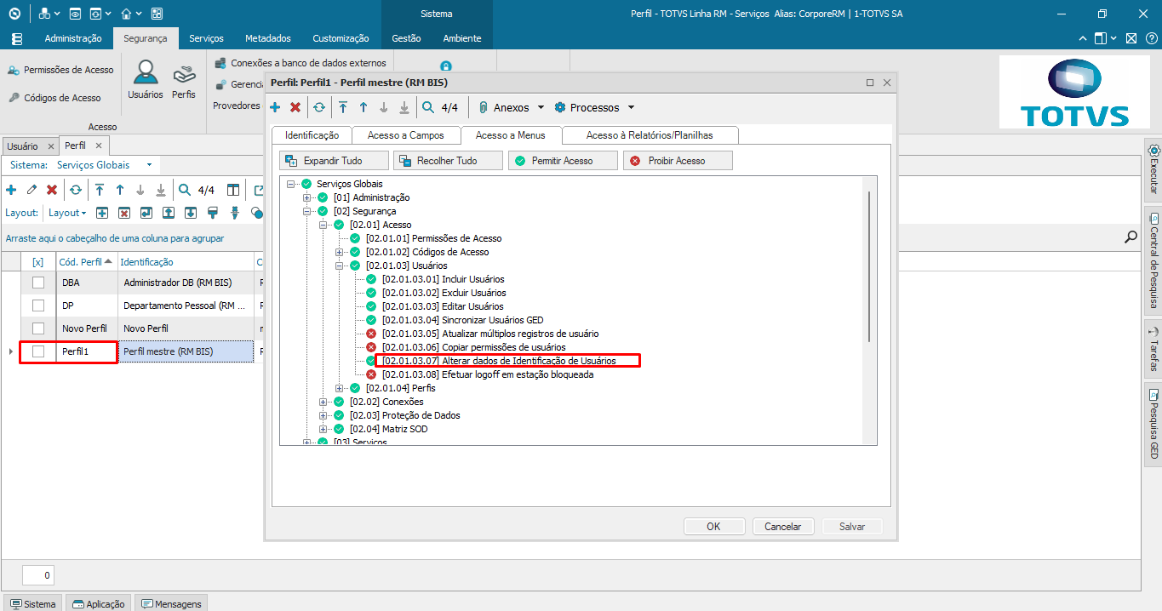Viewport: 1162px width, 611px height.
Task: Toggle the select-all [x] column header
Action: [38, 262]
